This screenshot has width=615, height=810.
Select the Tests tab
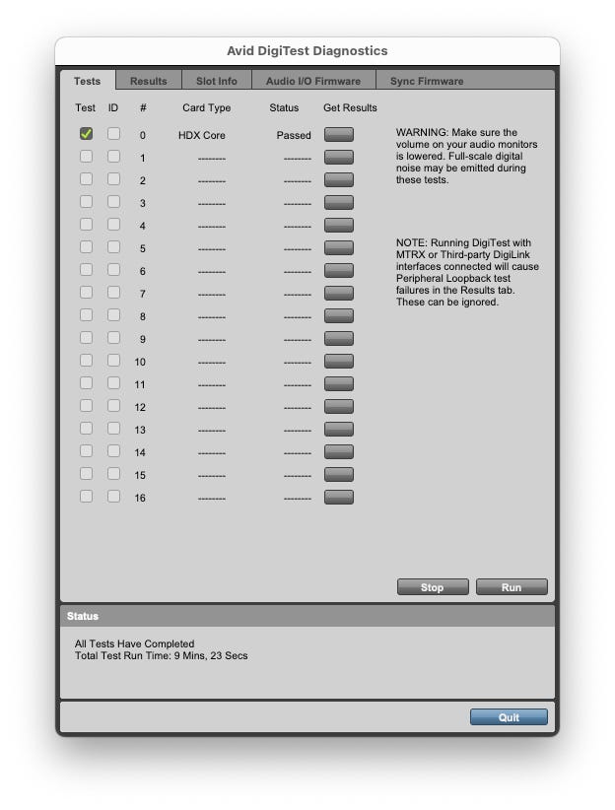87,81
